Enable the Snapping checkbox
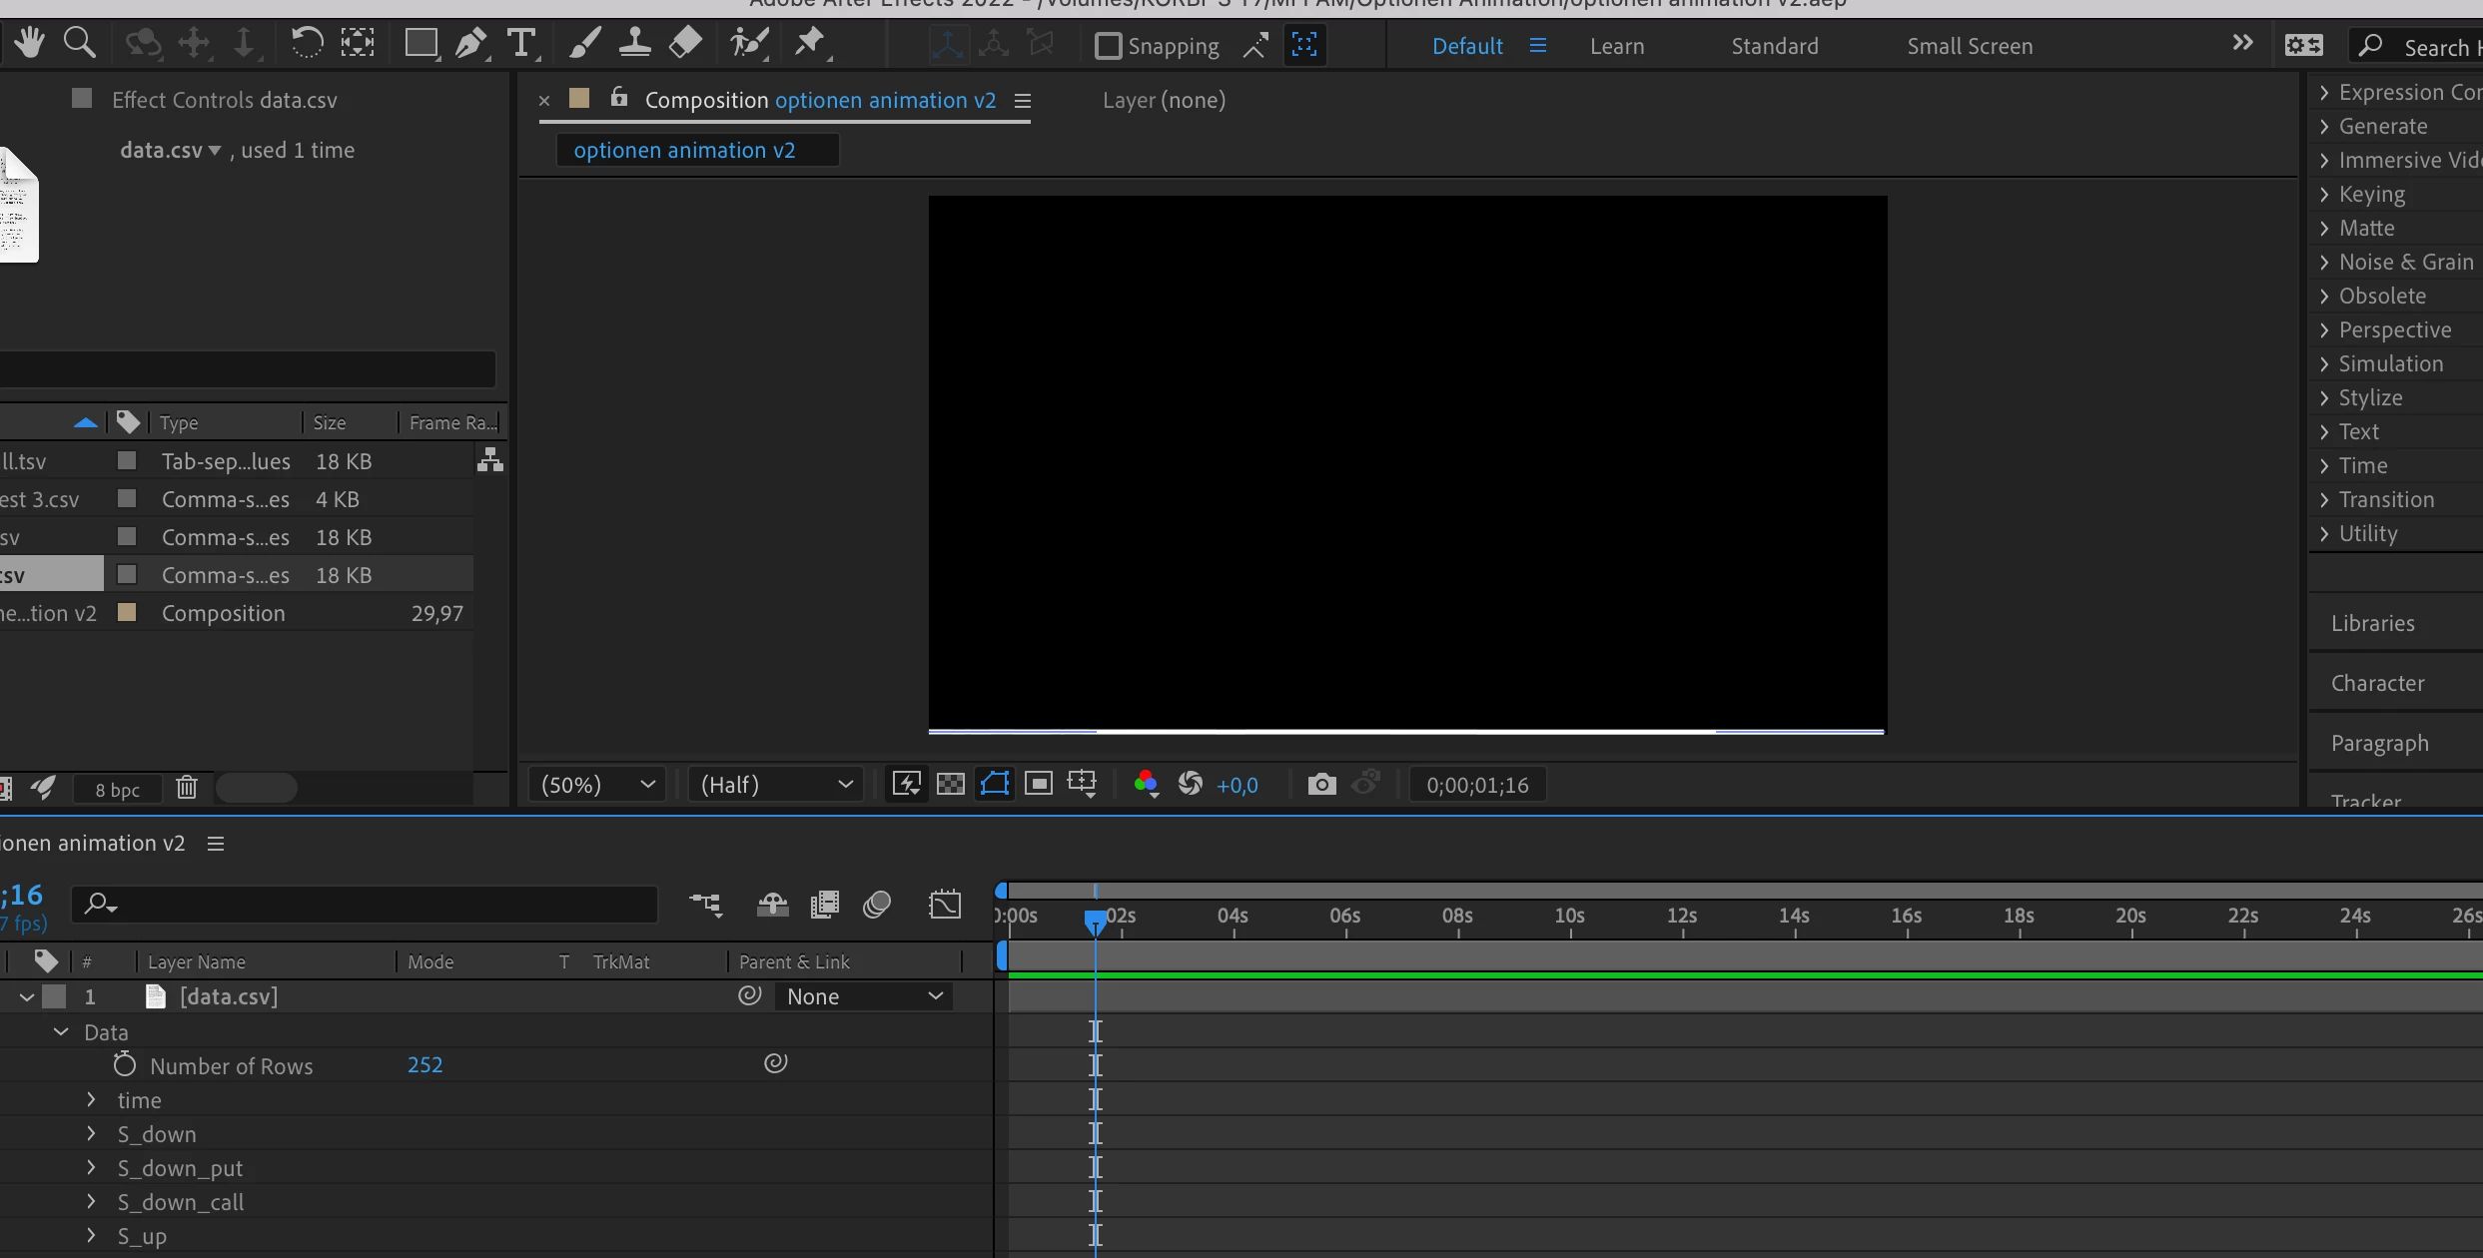2483x1258 pixels. point(1108,46)
